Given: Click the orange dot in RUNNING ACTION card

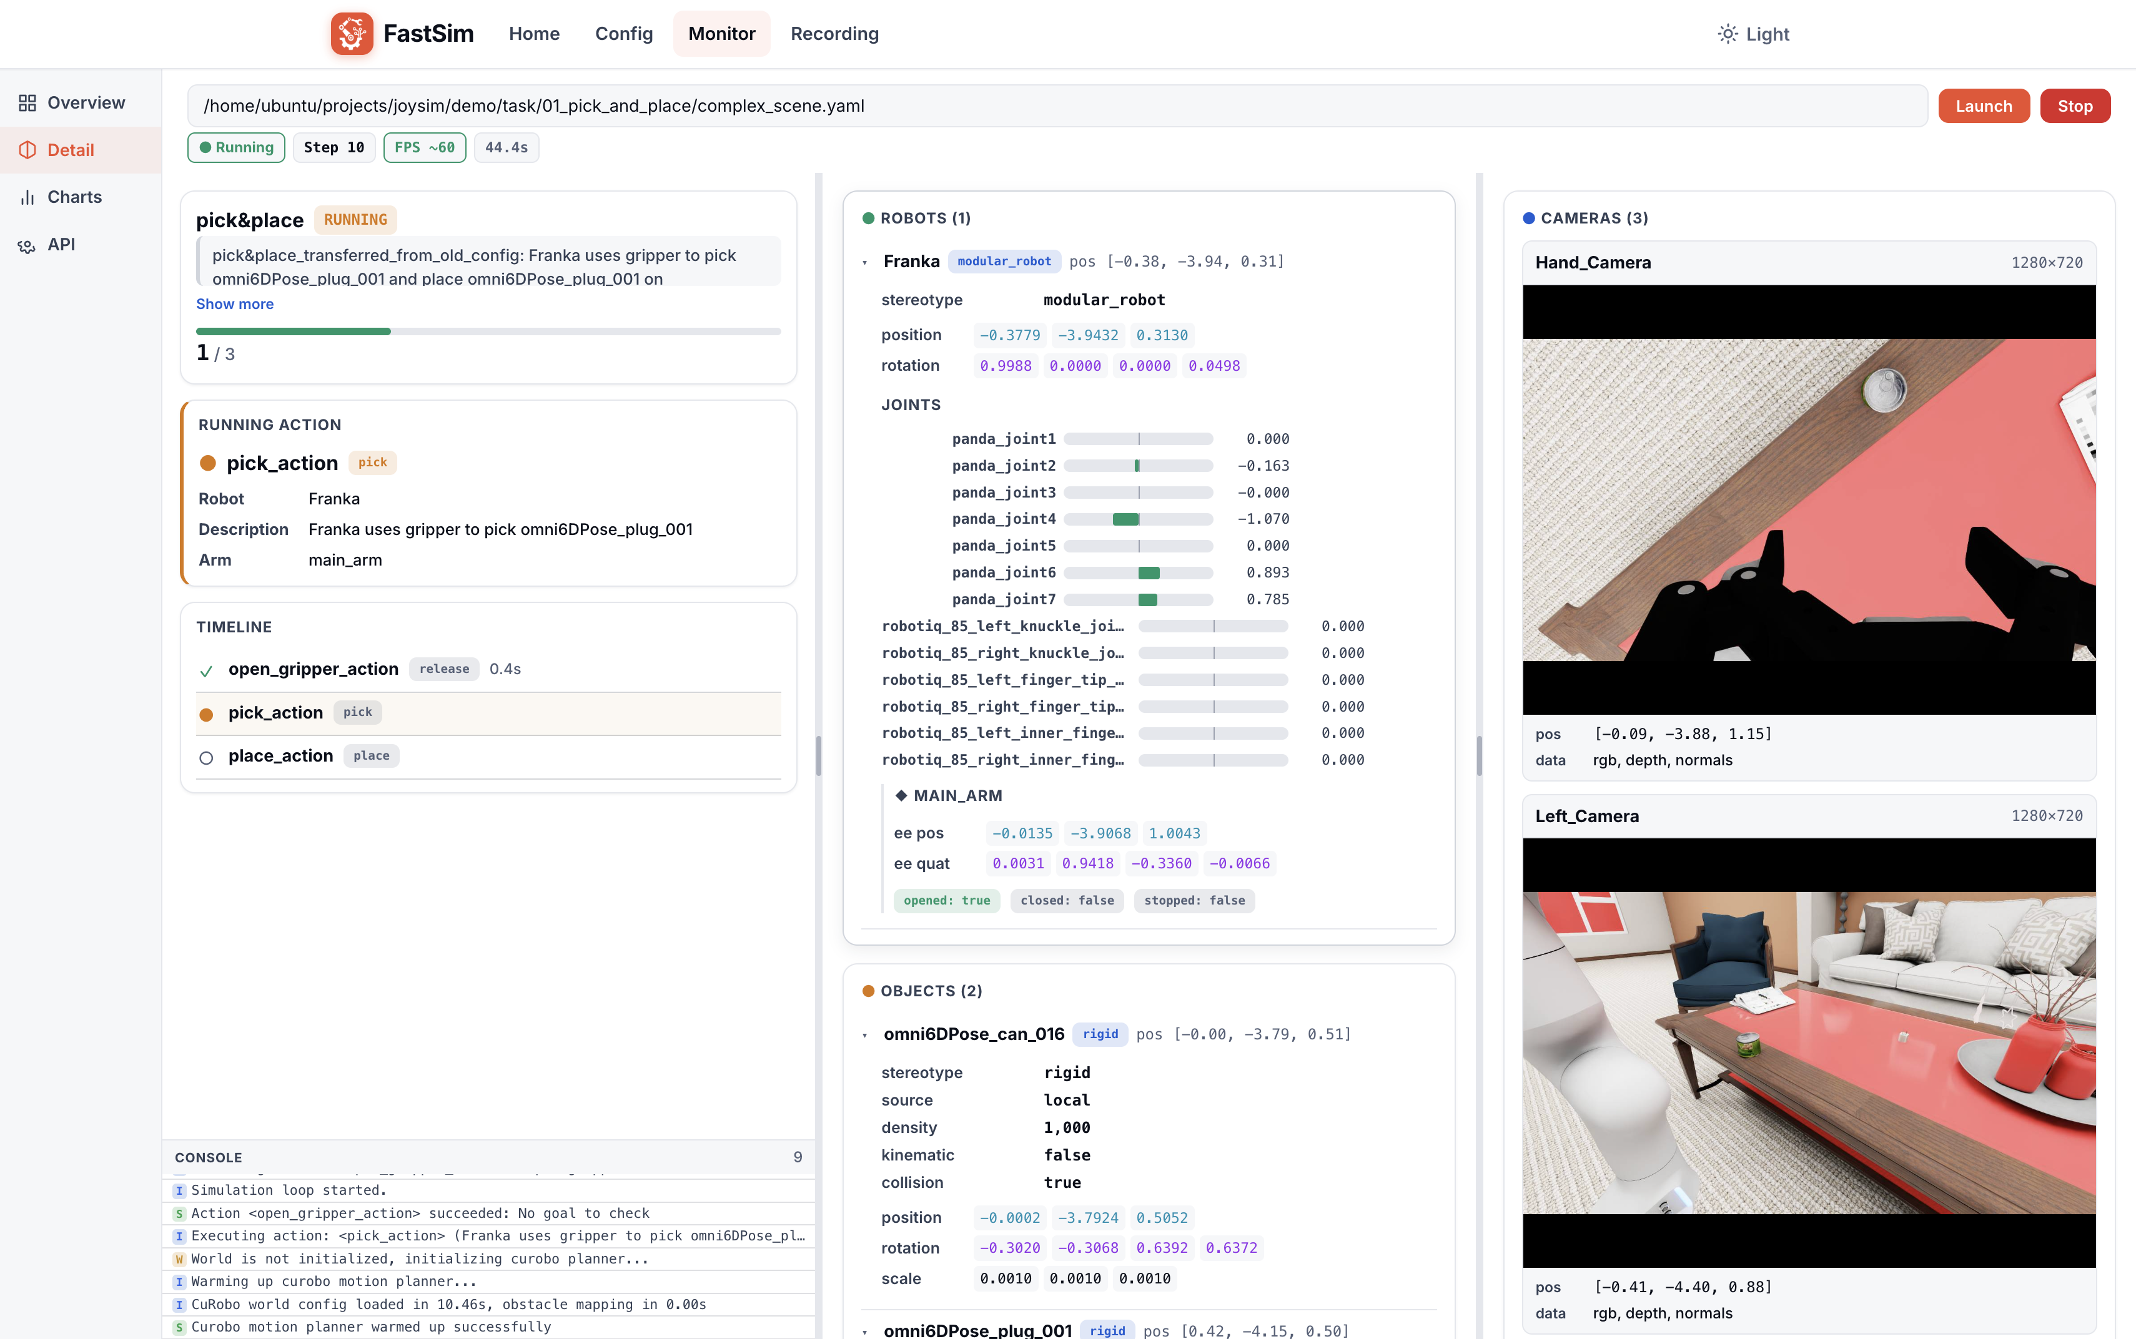Looking at the screenshot, I should point(208,463).
